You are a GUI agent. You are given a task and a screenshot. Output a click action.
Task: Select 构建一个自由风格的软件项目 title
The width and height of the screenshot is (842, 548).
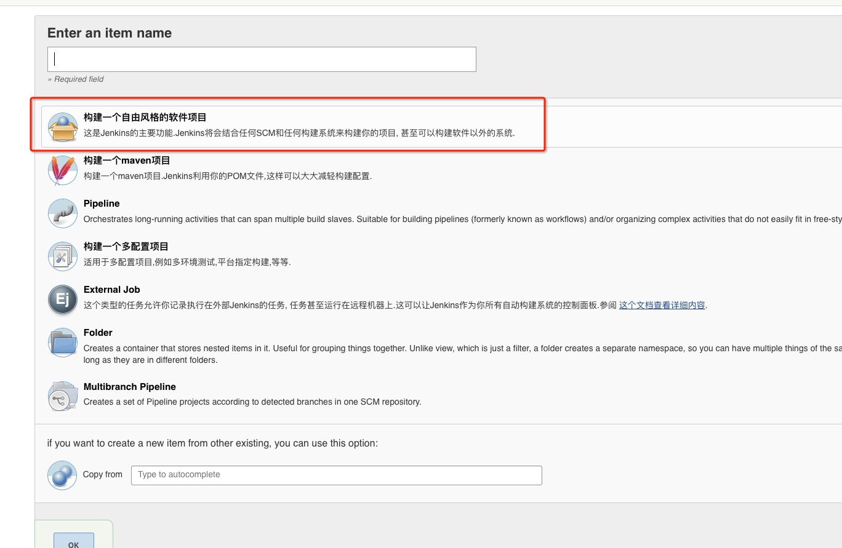click(145, 117)
